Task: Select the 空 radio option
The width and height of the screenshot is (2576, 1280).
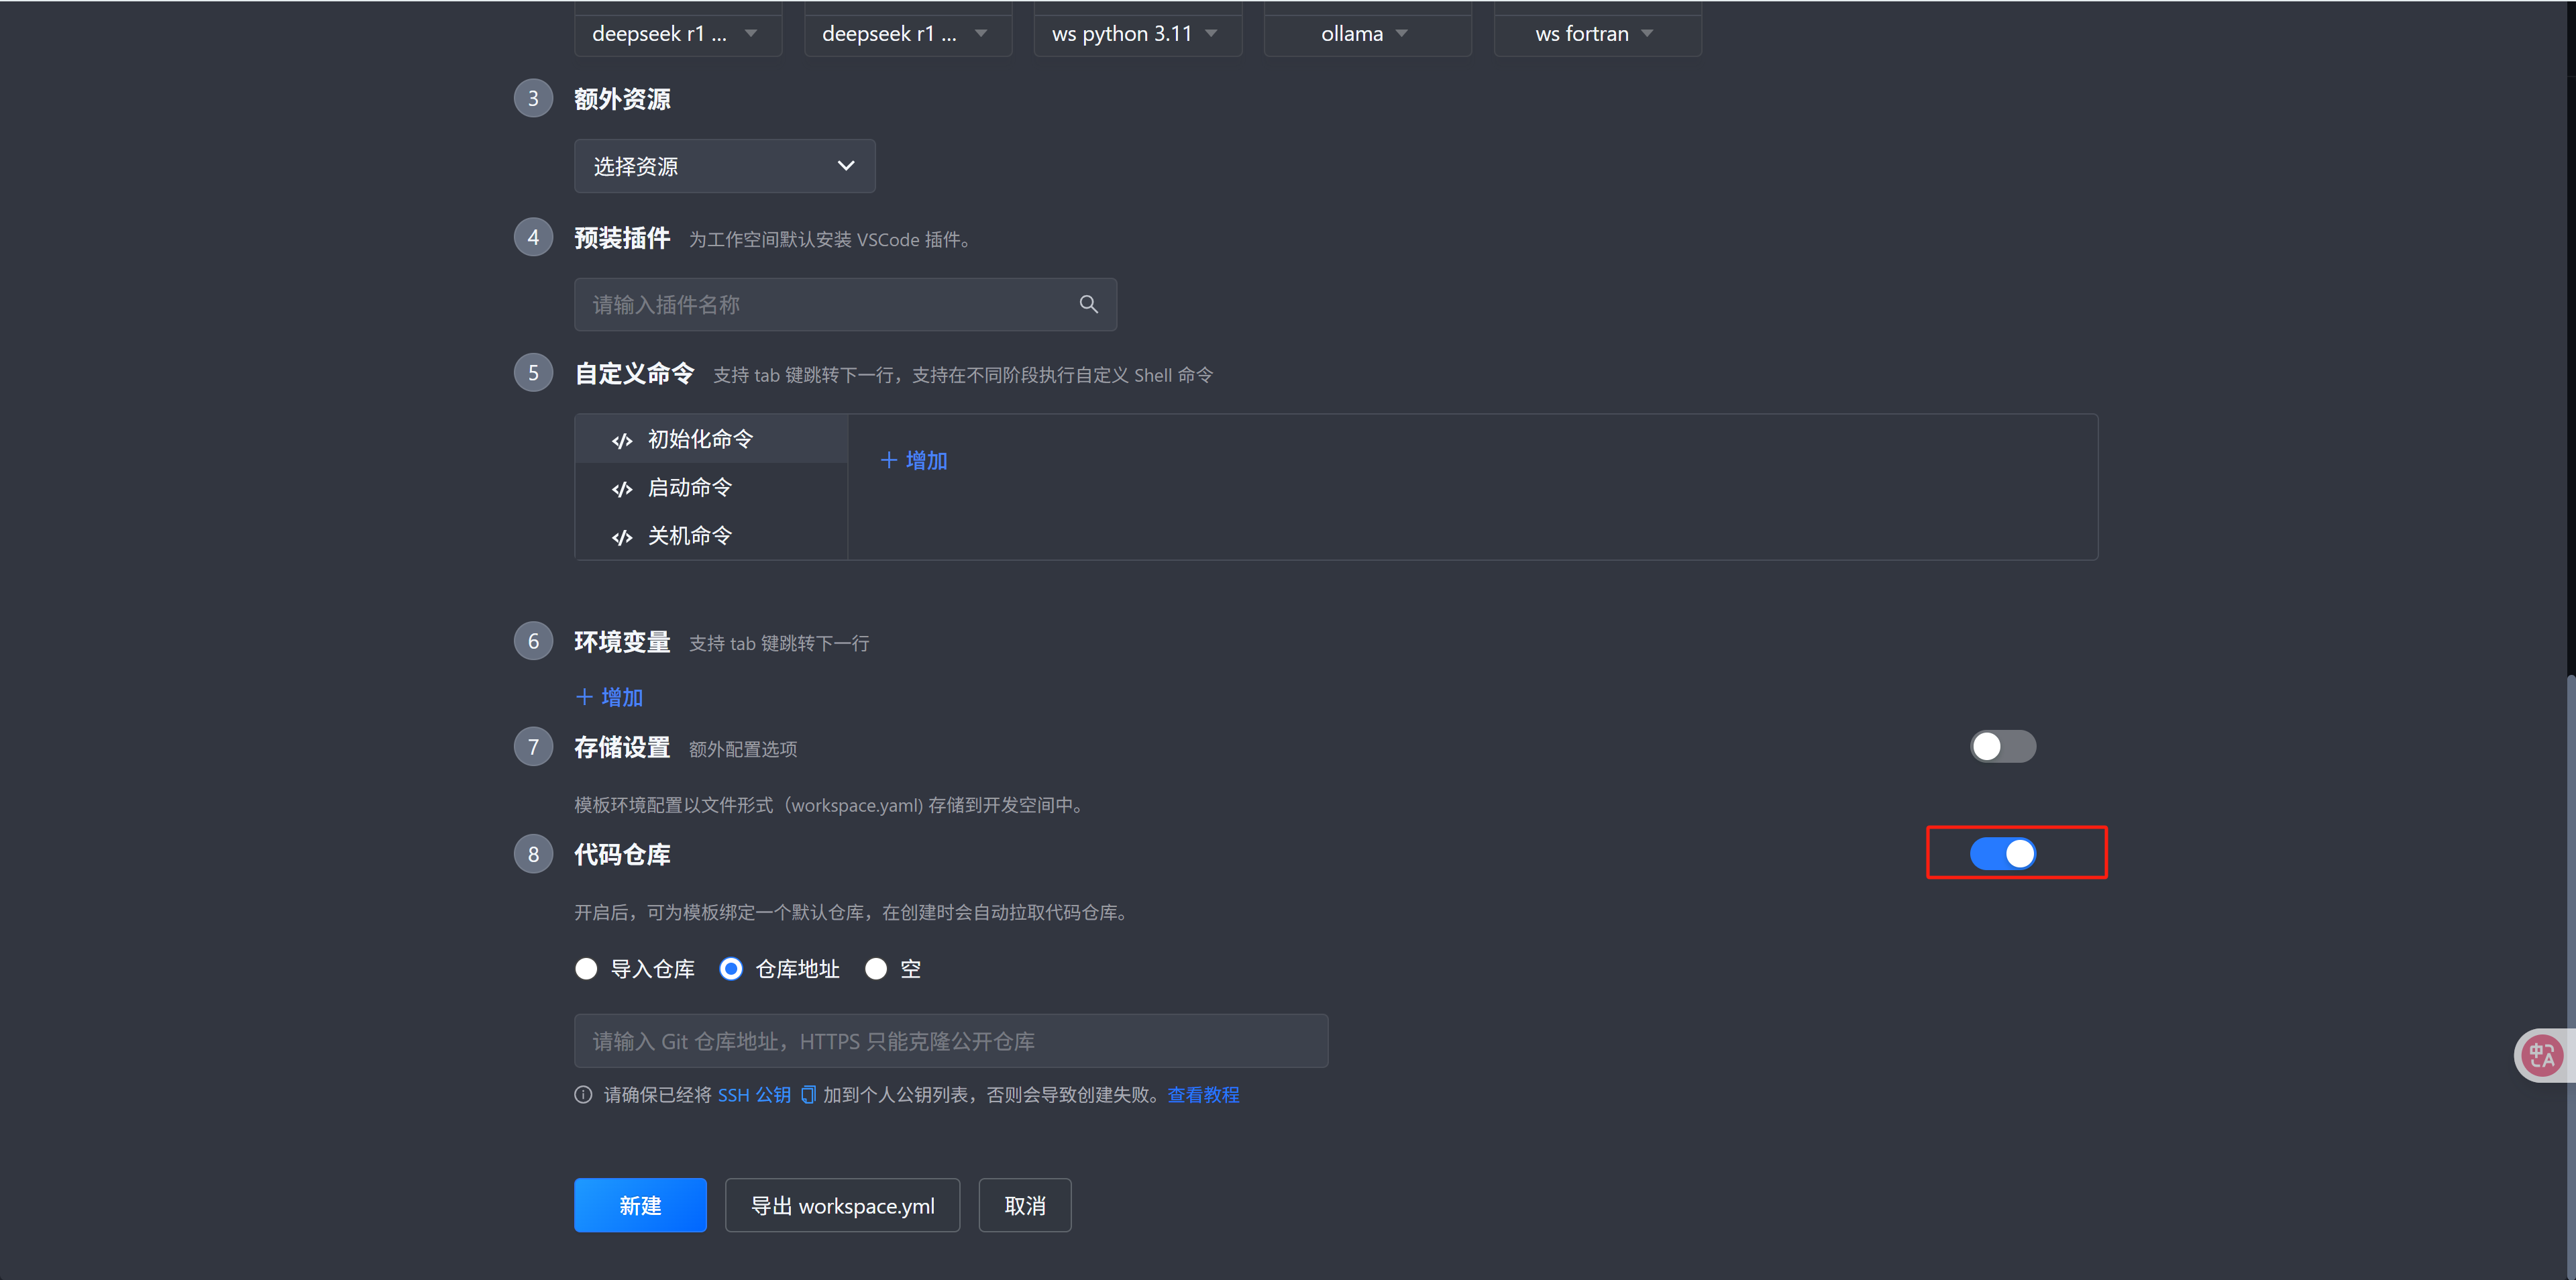Action: tap(876, 968)
